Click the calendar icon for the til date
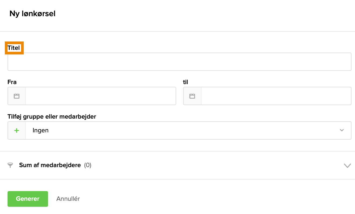 point(192,96)
